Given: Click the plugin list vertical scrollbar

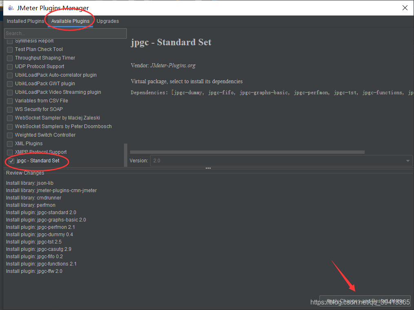Looking at the screenshot, I should [126, 155].
